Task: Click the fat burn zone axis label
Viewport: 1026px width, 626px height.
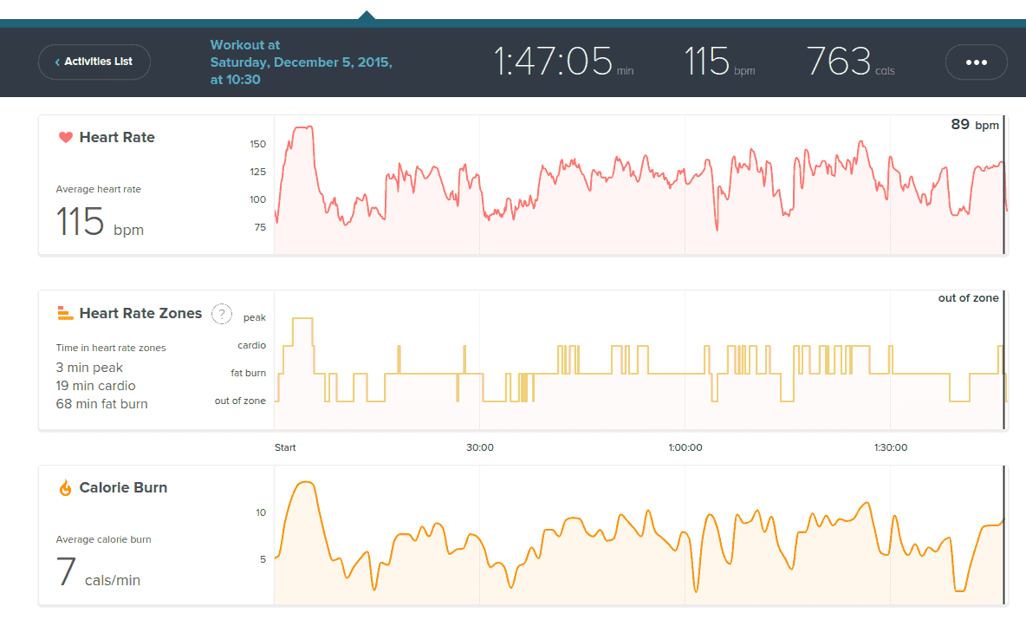Action: pyautogui.click(x=248, y=373)
